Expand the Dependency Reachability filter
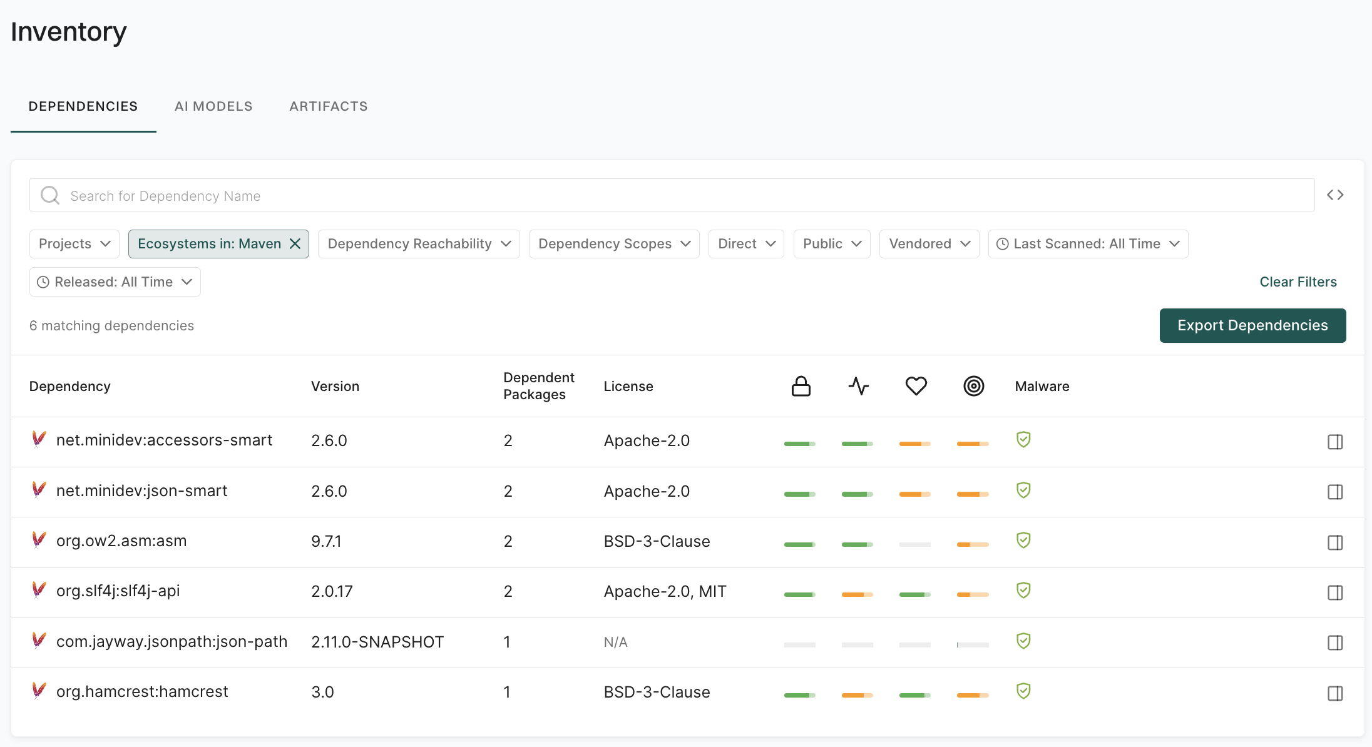This screenshot has width=1372, height=747. click(418, 243)
